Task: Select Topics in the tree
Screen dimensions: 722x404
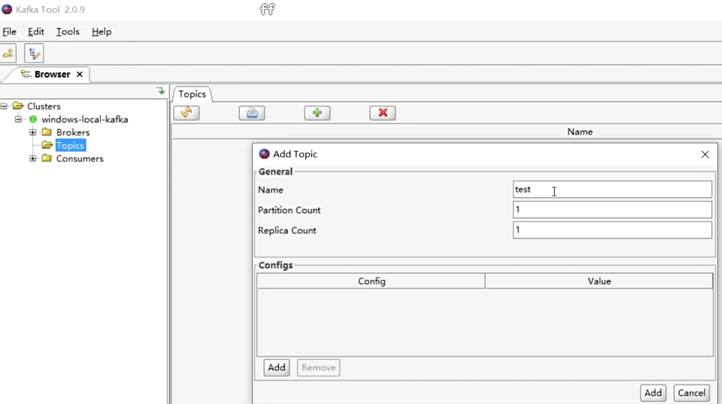Action: coord(70,146)
